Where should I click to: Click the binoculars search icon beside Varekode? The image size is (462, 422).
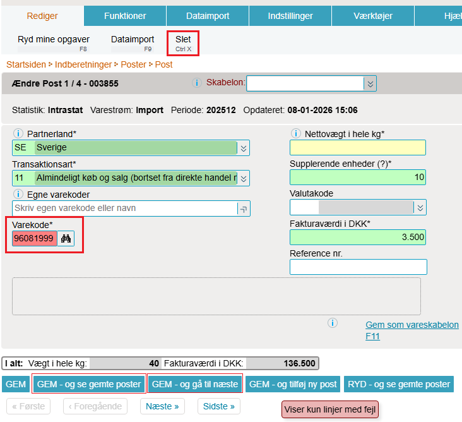tap(66, 238)
